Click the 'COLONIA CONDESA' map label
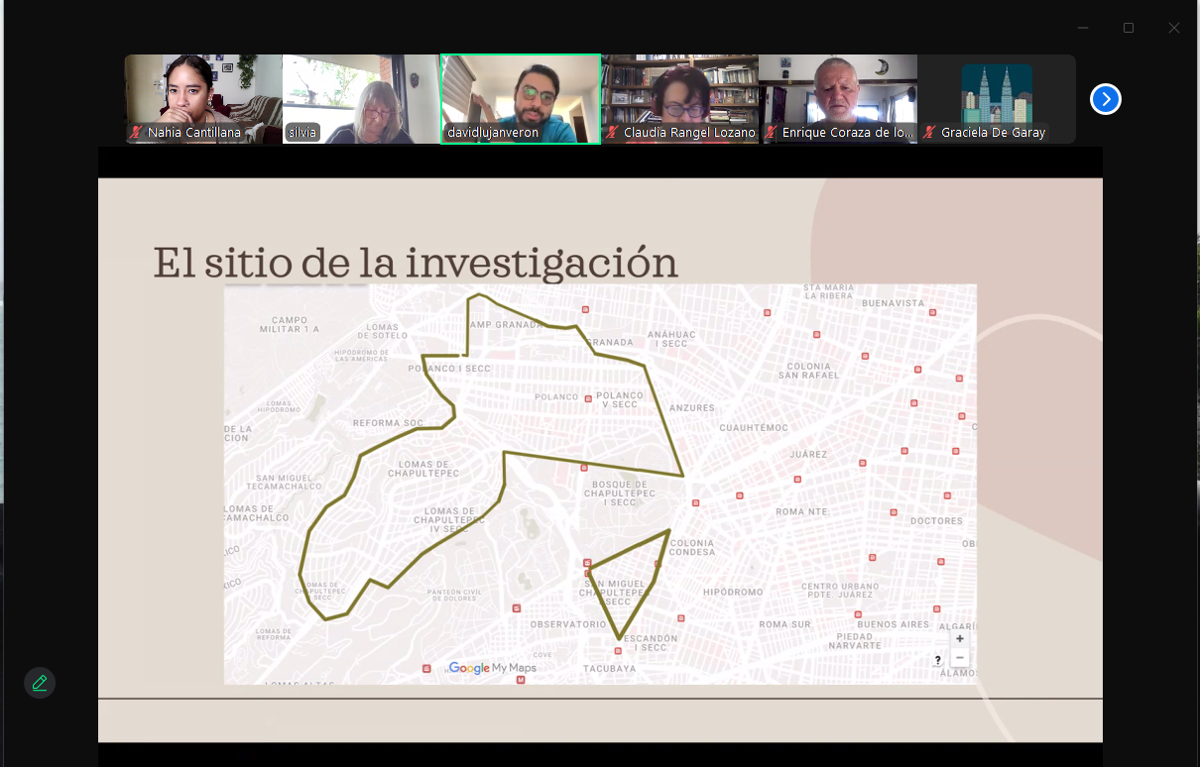1200x767 pixels. [x=691, y=548]
